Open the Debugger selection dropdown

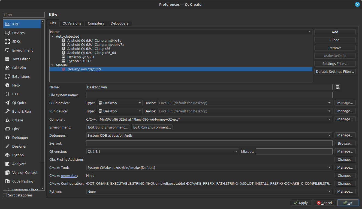coord(209,135)
